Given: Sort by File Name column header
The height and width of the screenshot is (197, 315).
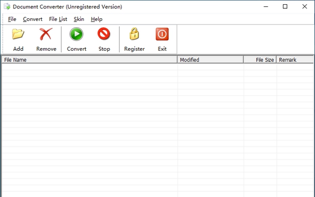Looking at the screenshot, I should coord(90,60).
